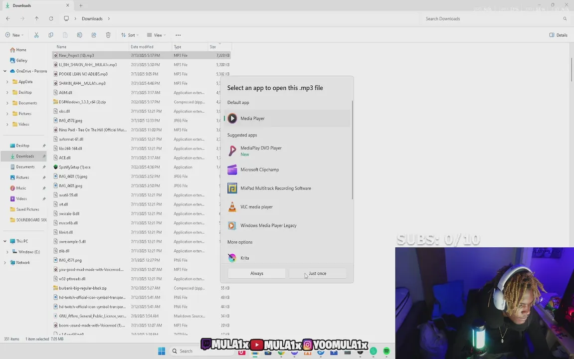574x359 pixels.
Task: Expand the AppData folder node
Action: (7, 82)
